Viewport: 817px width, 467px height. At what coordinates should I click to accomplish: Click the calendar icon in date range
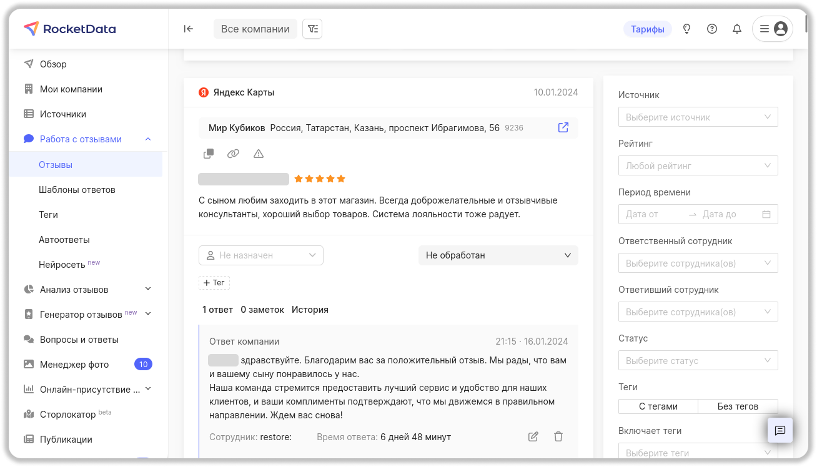click(766, 214)
